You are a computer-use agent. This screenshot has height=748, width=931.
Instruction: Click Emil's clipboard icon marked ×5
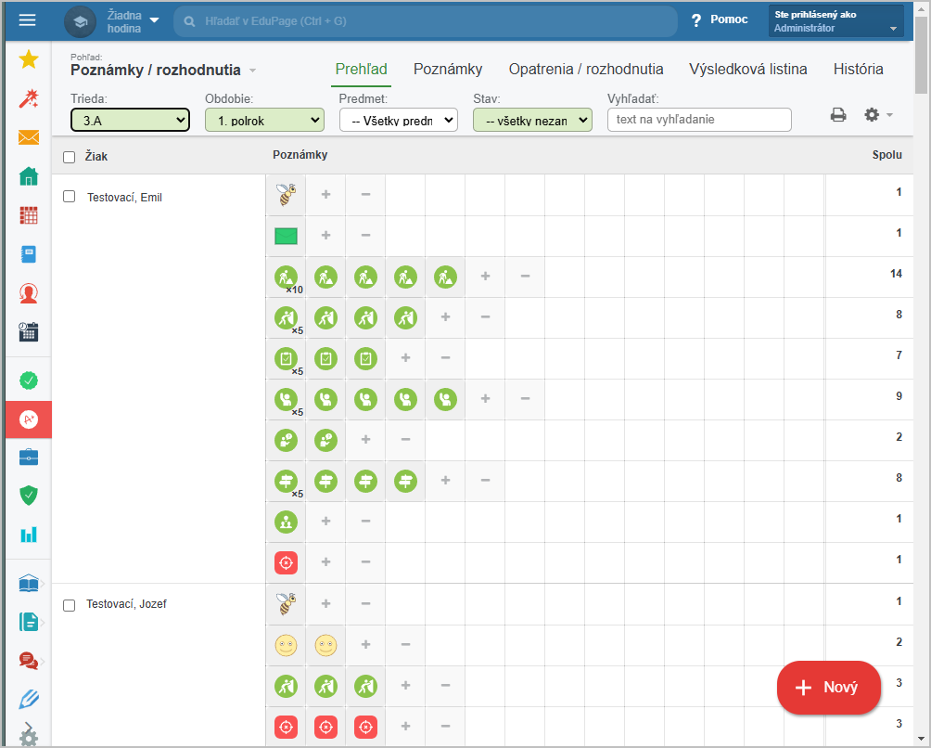287,359
